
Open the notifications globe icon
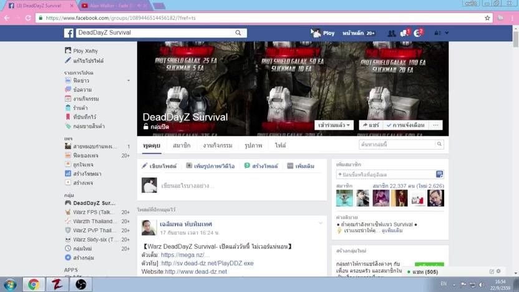(x=418, y=33)
